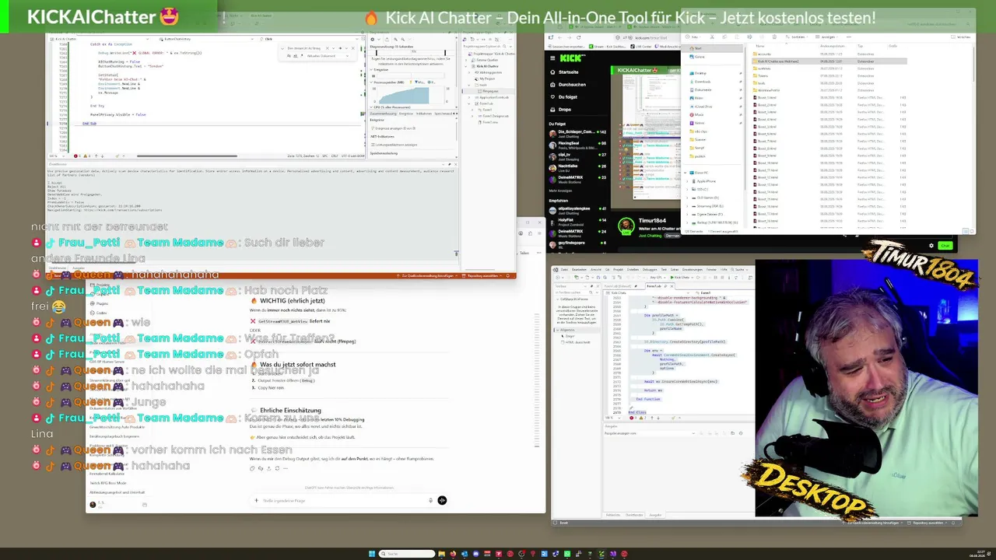Click plus attach icon in ChatGPT

256,501
